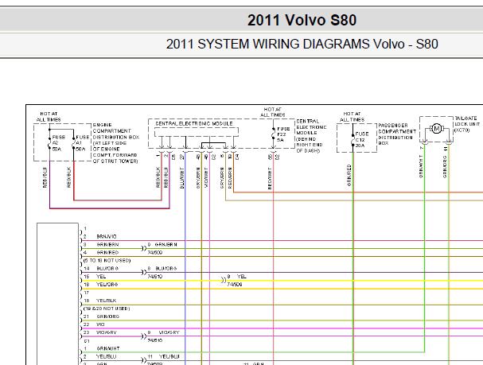Screen dimensions: 483x365
Task: Click the "RED/BLU" label under module pin 2
Action: point(166,177)
